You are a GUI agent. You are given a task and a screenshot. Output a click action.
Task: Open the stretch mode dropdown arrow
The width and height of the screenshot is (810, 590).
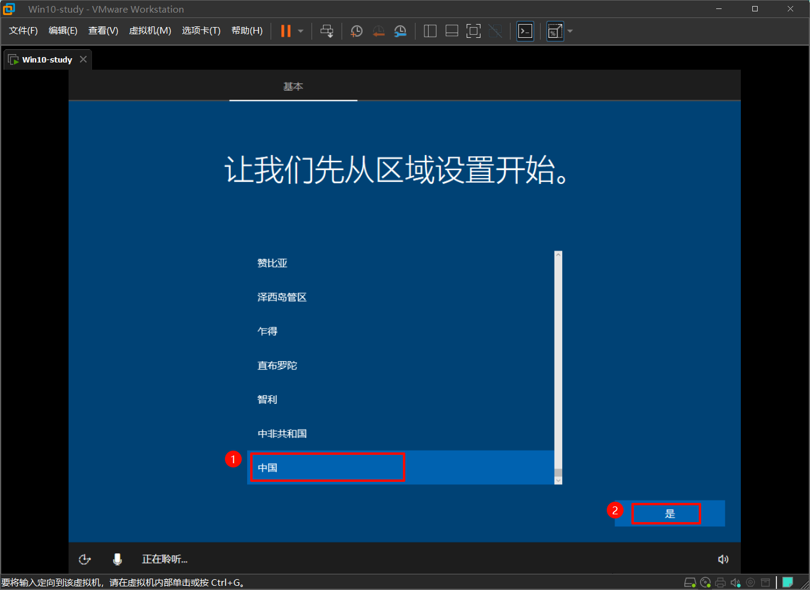click(569, 31)
